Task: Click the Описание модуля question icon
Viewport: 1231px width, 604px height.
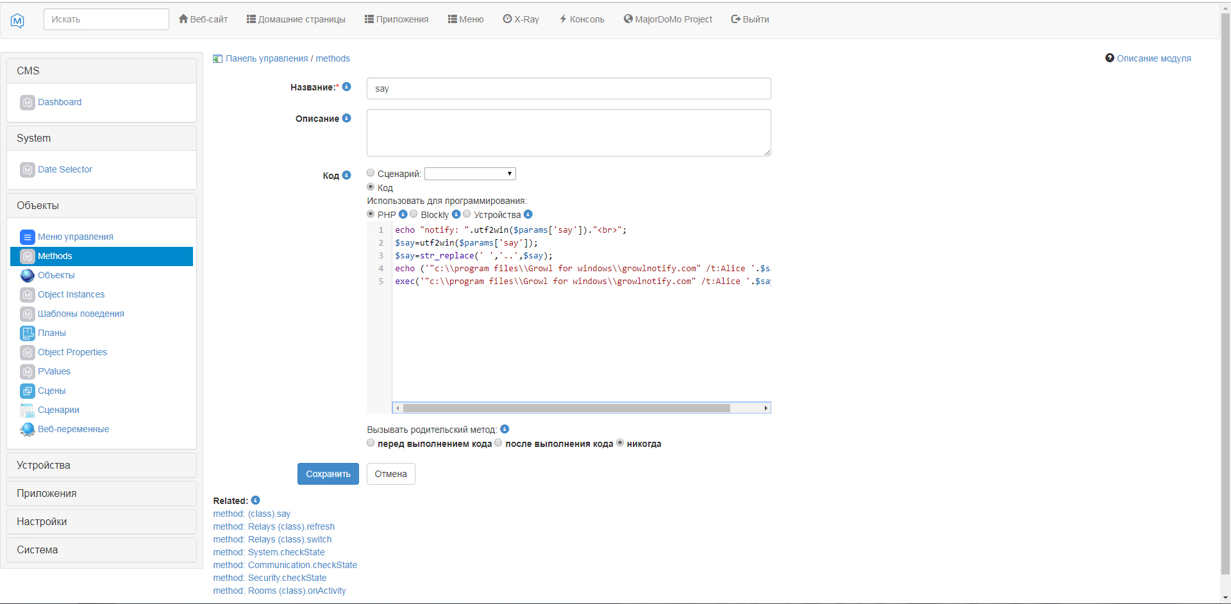Action: pos(1110,58)
